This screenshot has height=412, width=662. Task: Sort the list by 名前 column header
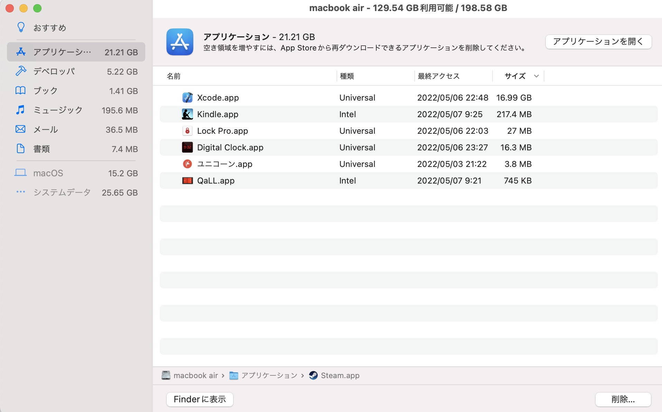pos(174,76)
